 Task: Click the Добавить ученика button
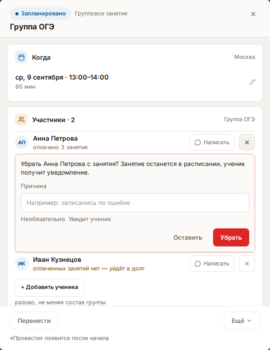50,288
